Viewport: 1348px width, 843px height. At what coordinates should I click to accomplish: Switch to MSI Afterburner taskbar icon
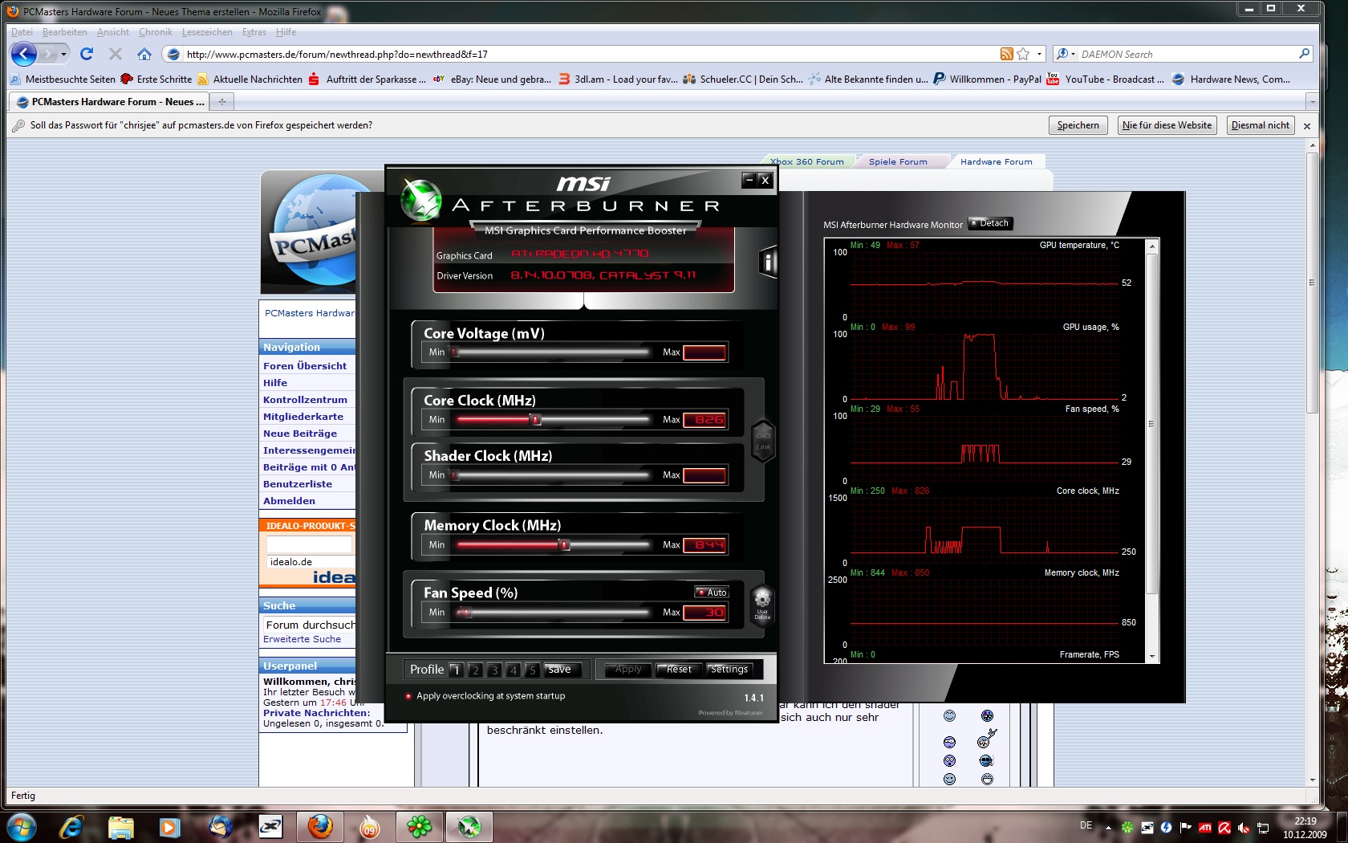click(x=469, y=826)
